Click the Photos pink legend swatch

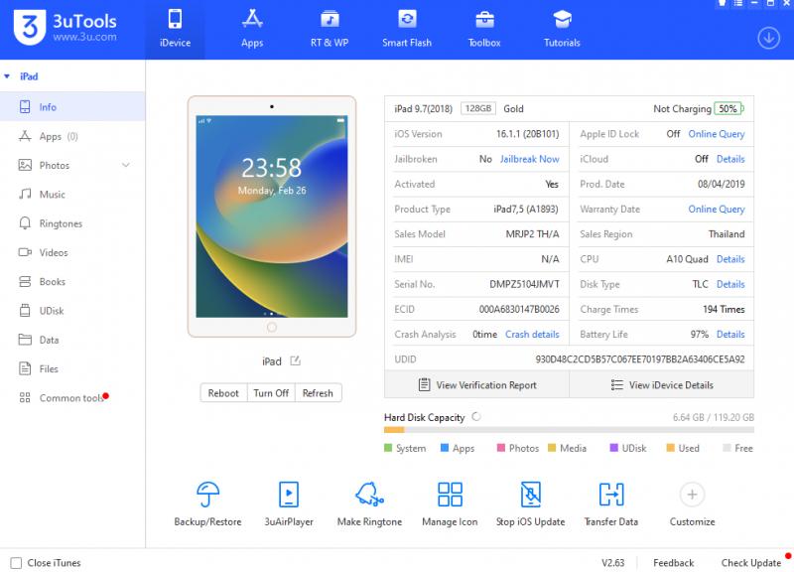click(501, 448)
